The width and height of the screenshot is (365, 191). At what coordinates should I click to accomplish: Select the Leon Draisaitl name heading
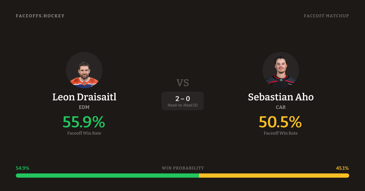84,97
